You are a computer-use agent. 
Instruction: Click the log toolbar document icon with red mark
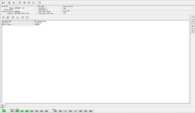point(3,18)
